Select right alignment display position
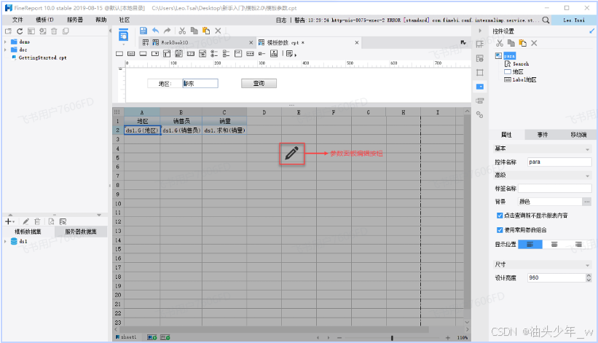 578,244
